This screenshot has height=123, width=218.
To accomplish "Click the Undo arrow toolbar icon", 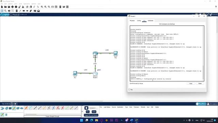I will click(x=34, y=7).
